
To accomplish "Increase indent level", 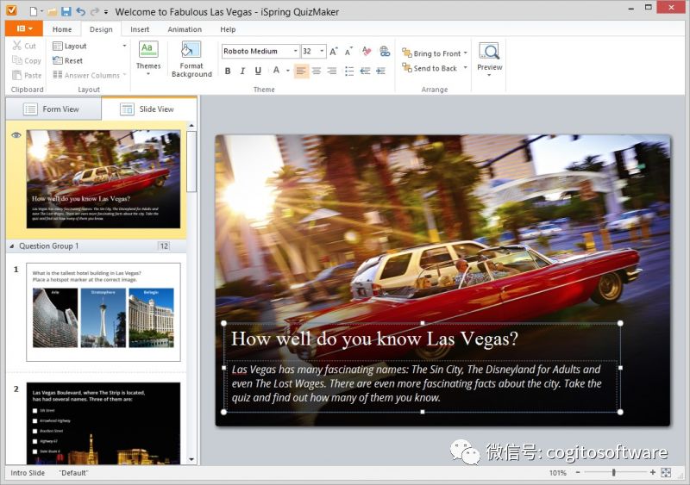I will 380,71.
